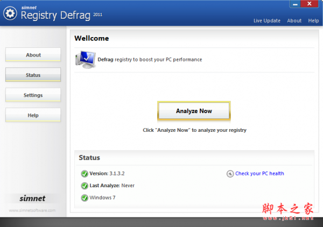Click the Wellcome heading
Image resolution: width=323 pixels, height=227 pixels.
tap(92, 38)
